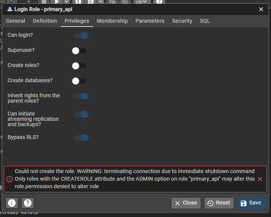The width and height of the screenshot is (271, 217).
Task: Expand the Explain options dropdown arrow
Action: point(101,2)
